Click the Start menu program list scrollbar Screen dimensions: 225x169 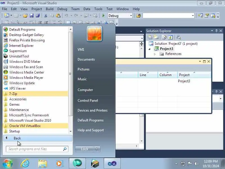(x=70, y=74)
